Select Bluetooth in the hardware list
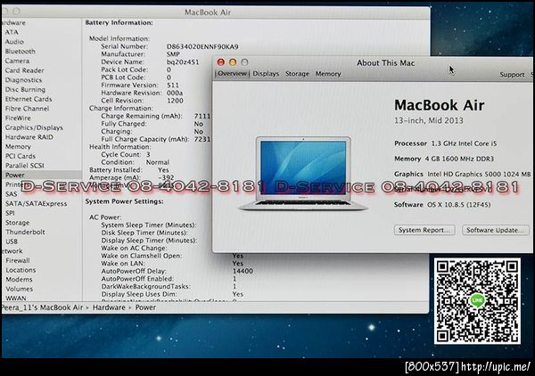 (21, 51)
